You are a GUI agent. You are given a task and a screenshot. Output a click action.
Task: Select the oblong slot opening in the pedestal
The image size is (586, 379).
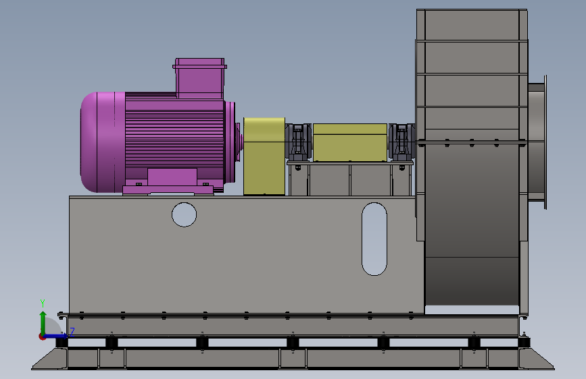374,239
